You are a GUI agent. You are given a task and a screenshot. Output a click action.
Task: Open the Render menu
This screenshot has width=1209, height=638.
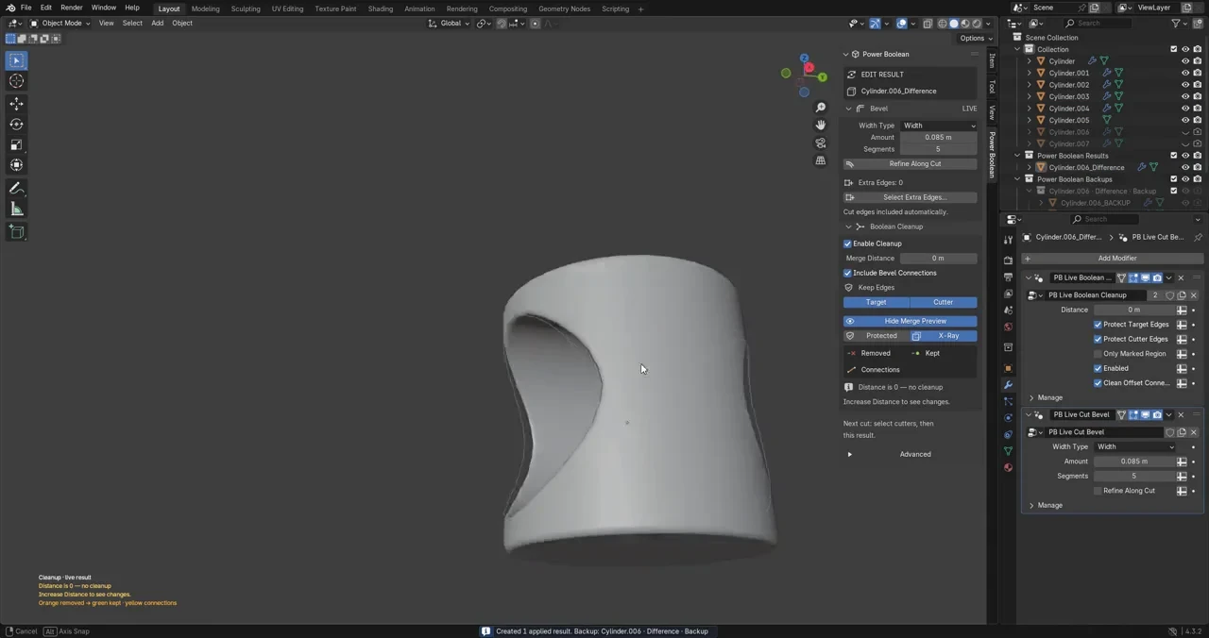[72, 8]
